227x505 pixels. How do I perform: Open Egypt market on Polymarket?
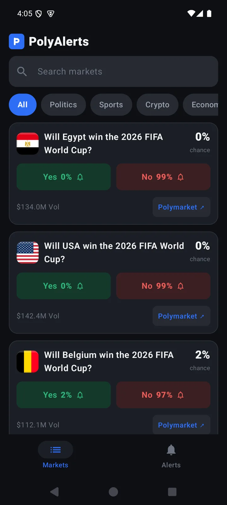click(181, 207)
